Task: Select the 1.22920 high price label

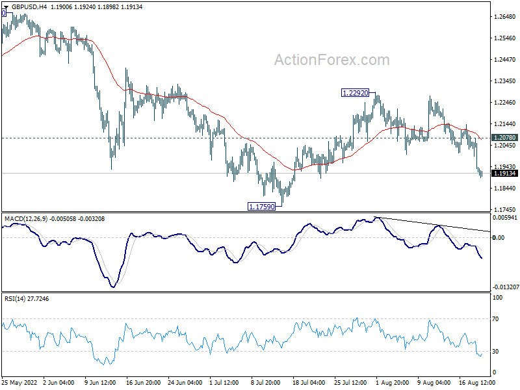Action: point(355,93)
